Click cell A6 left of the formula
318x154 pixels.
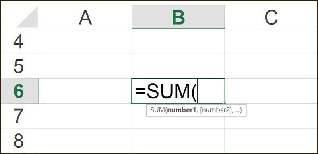pos(85,91)
